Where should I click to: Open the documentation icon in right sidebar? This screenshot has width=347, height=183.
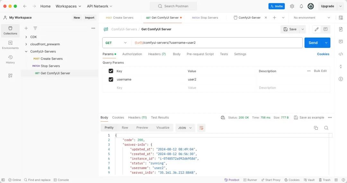tap(341, 29)
